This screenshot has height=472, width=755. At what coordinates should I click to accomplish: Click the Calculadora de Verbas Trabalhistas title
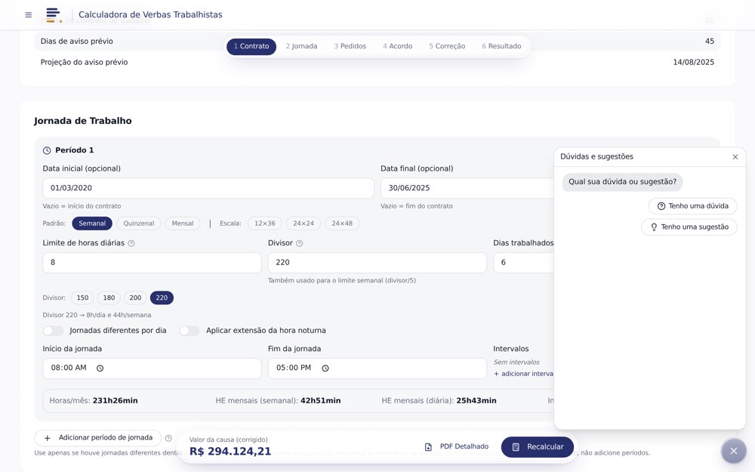point(150,15)
